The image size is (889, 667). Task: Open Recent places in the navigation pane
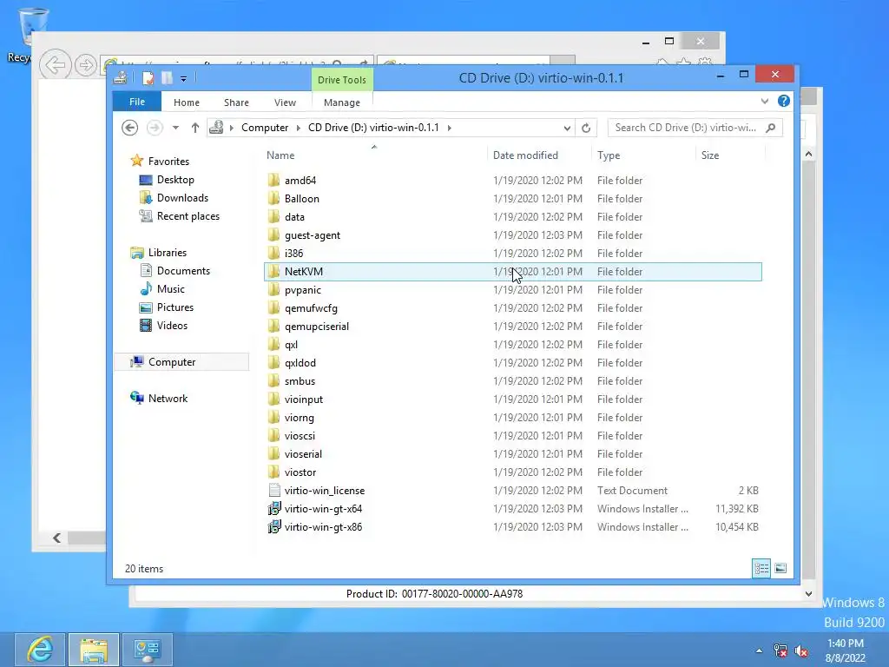179,216
